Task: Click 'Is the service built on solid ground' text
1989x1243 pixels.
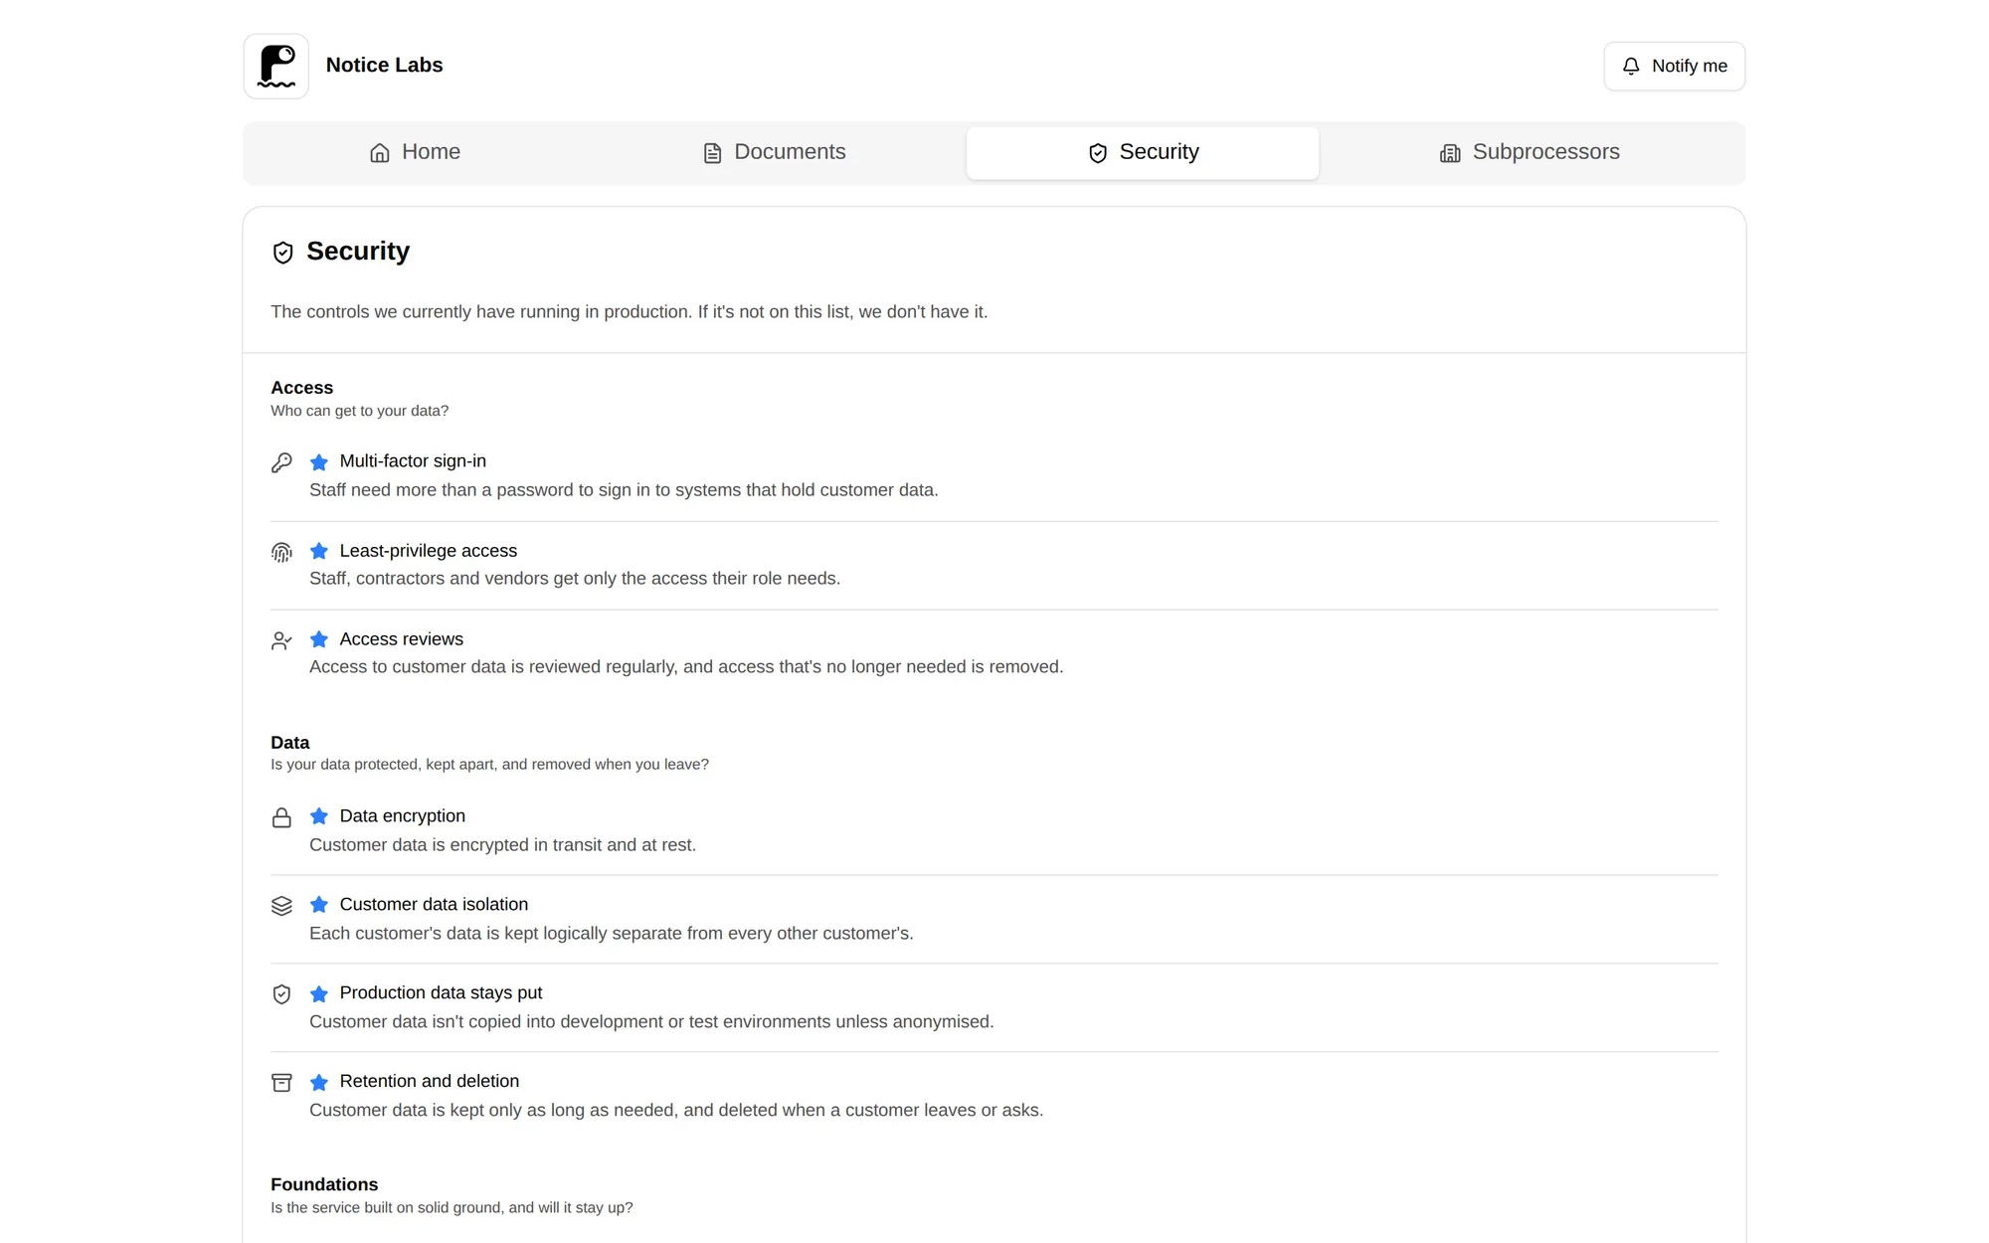Action: pos(452,1208)
